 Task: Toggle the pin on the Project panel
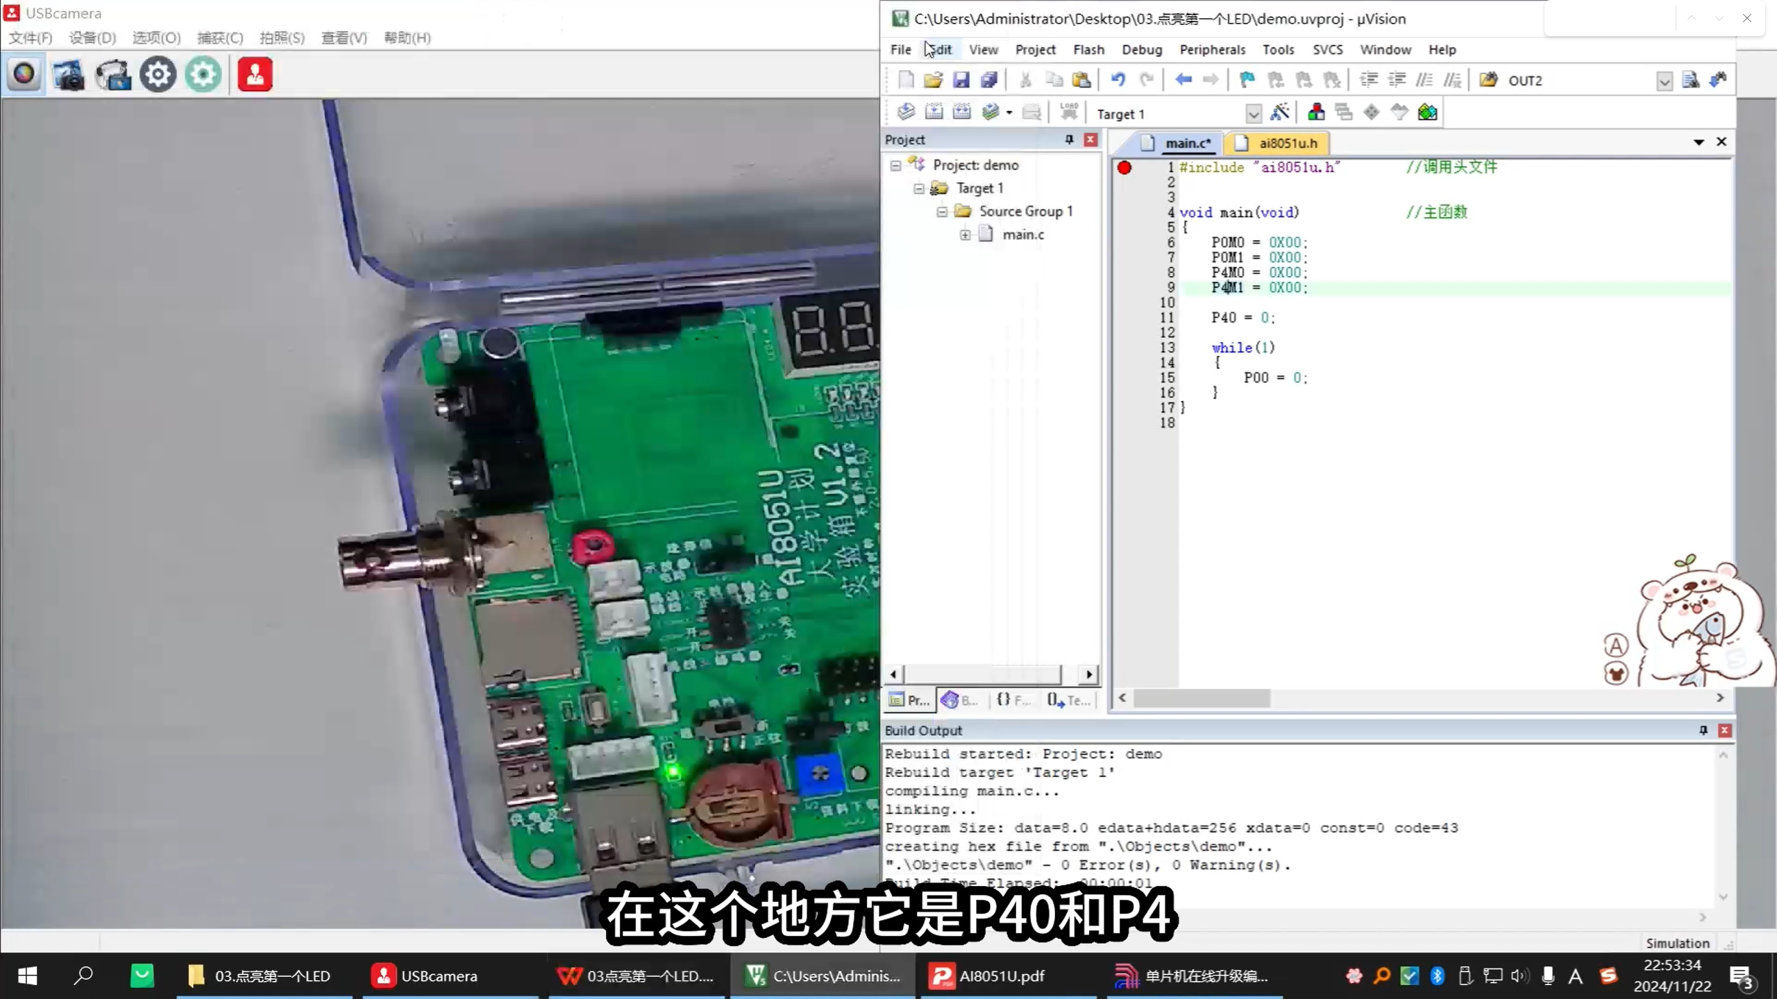(1068, 139)
